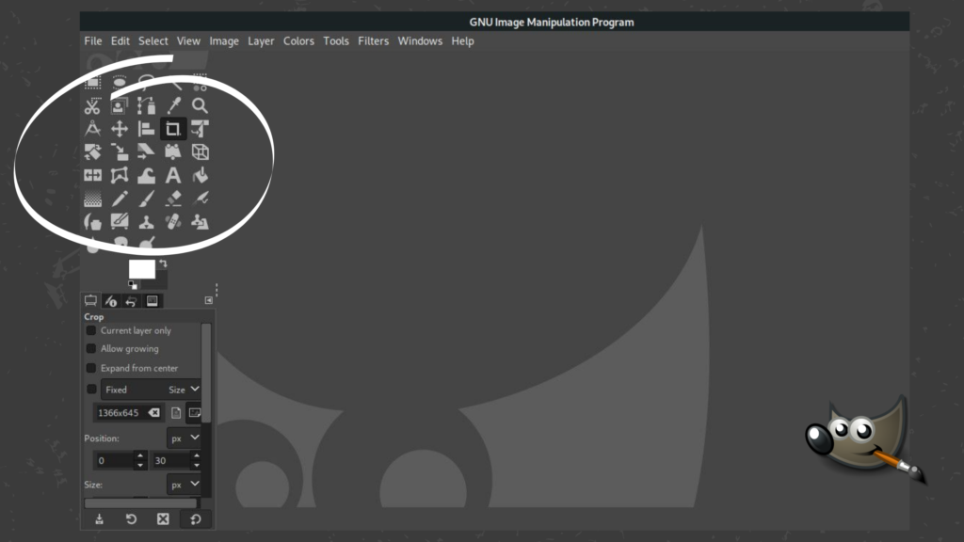Screen dimensions: 964x542
Task: Open the Select menu
Action: (153, 41)
